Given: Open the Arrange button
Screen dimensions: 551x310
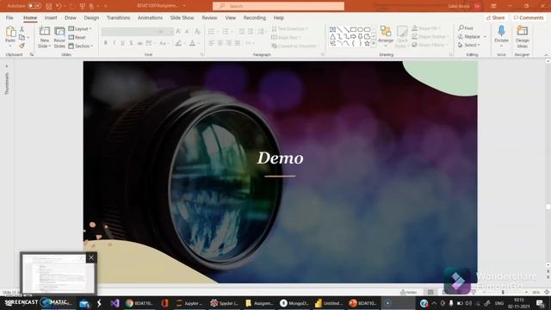Looking at the screenshot, I should point(386,37).
